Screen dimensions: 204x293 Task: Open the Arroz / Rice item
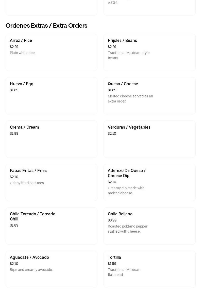coord(52,52)
